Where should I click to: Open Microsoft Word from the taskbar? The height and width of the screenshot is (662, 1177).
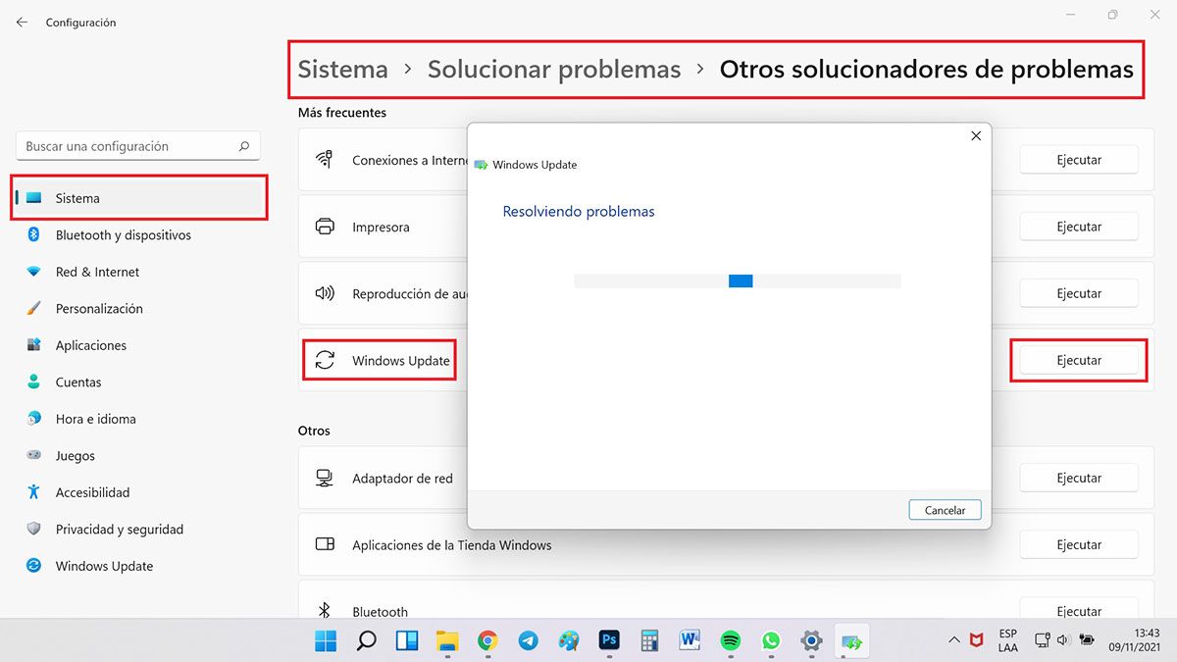[x=690, y=640]
